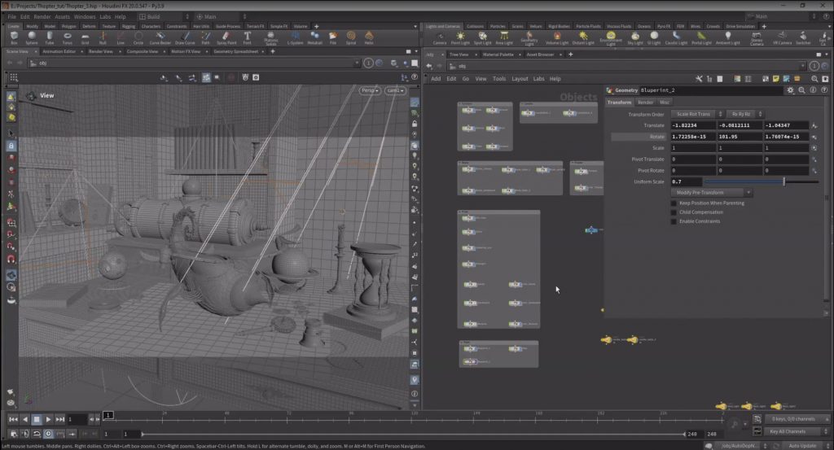Switch to the Render parameter tab
The height and width of the screenshot is (450, 834).
[x=645, y=102]
